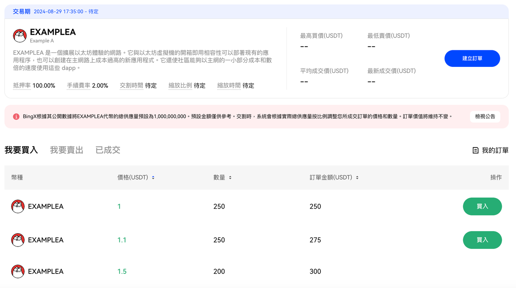Click 買入 for the order priced at 1
Viewport: 516px width, 288px height.
click(482, 206)
